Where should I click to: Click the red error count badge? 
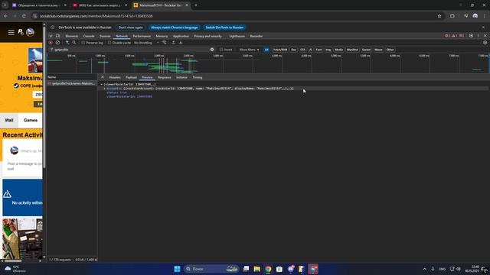tap(447, 36)
